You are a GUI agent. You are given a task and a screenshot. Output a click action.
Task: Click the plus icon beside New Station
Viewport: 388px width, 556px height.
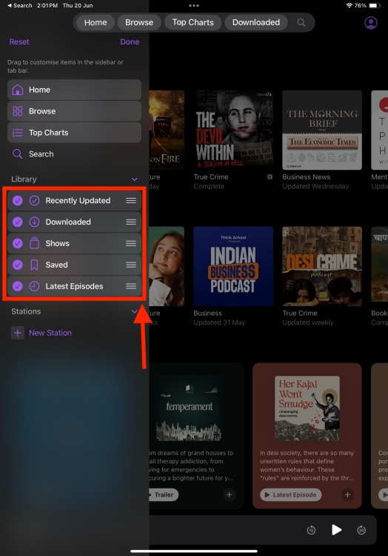pyautogui.click(x=17, y=333)
